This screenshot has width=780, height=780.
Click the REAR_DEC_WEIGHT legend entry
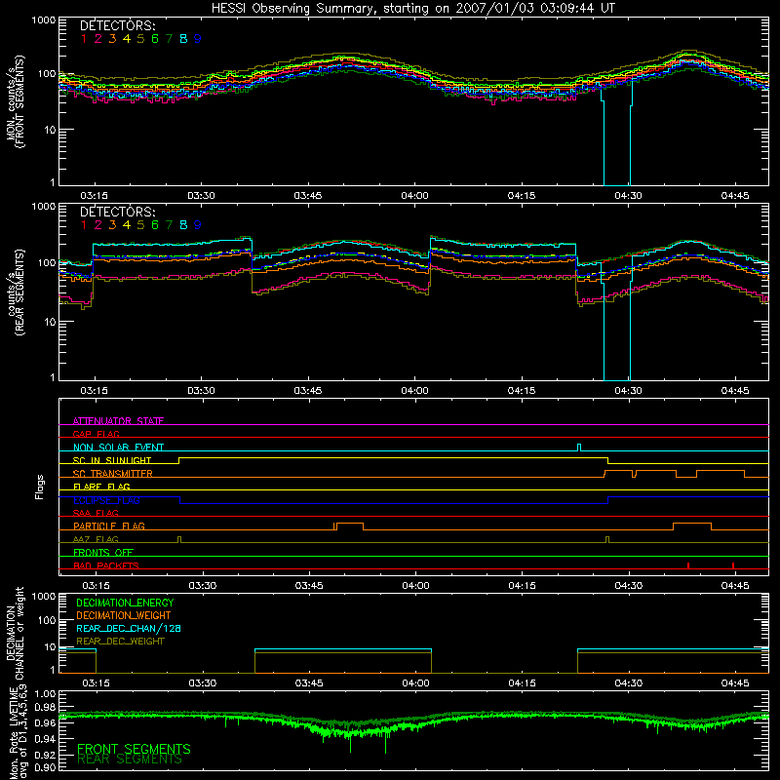pos(120,642)
